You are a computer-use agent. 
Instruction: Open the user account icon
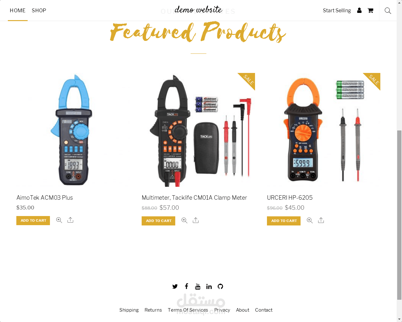point(359,10)
